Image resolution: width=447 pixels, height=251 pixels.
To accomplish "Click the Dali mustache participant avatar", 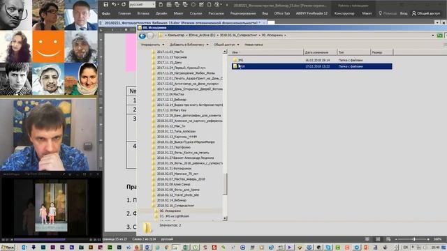I will (x=15, y=15).
